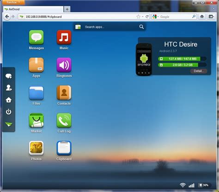Click the search magnifier in Google box
Image resolution: width=219 pixels, height=192 pixels.
[194, 17]
